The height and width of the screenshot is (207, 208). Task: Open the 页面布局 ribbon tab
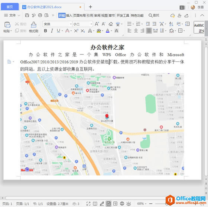point(79,16)
